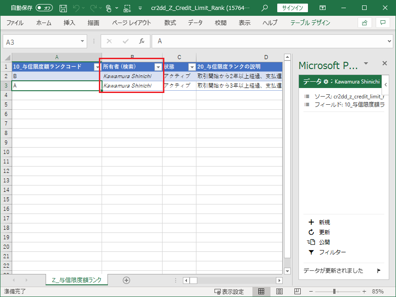Expand the データが更新されました status arrow
Image resolution: width=396 pixels, height=297 pixels.
coord(378,271)
